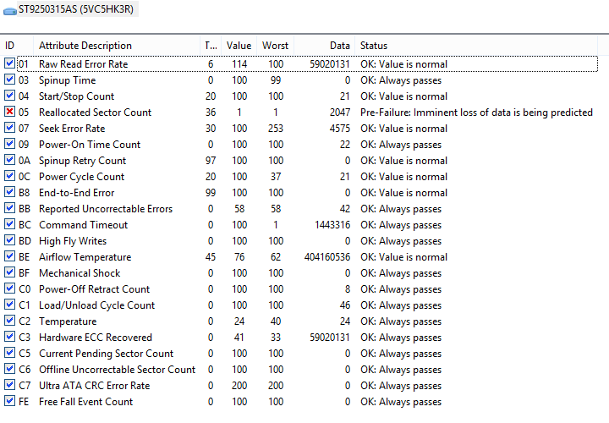The height and width of the screenshot is (423, 609).
Task: Click the Command Timeout data value 1443316
Action: pyautogui.click(x=332, y=225)
